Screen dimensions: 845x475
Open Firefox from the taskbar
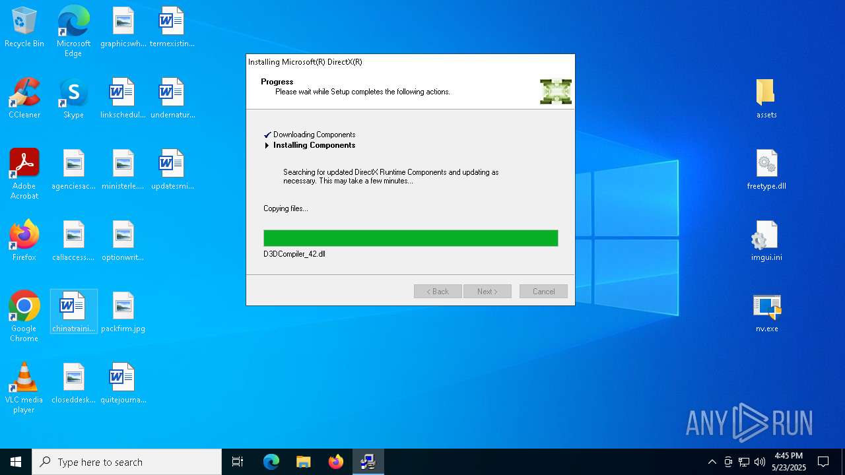pyautogui.click(x=336, y=462)
